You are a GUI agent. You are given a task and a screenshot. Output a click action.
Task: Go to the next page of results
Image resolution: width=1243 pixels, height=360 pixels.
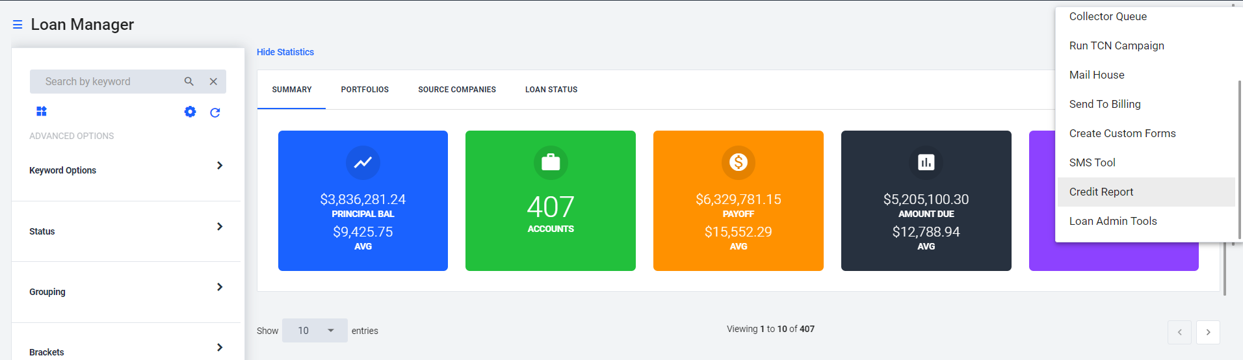tap(1208, 332)
